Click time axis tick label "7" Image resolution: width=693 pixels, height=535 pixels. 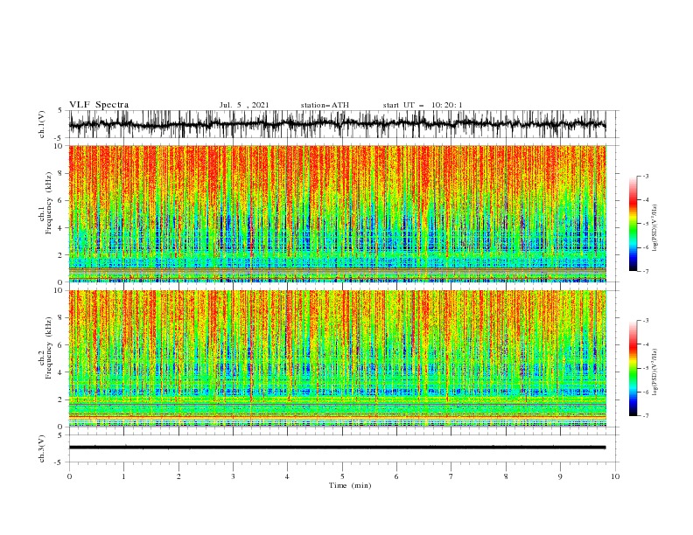pos(451,476)
